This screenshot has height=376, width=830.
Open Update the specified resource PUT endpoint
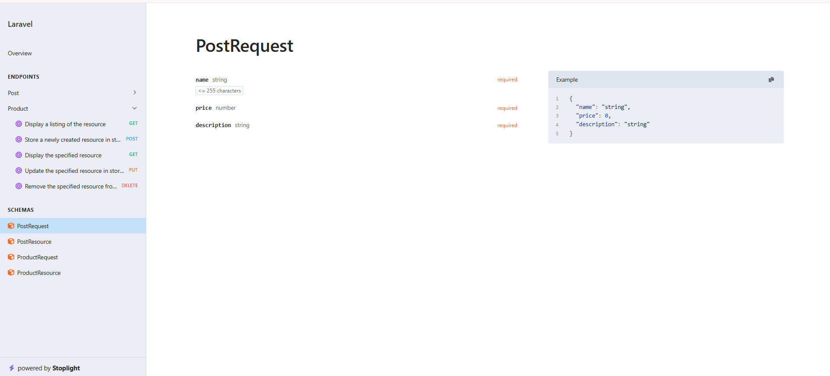[x=74, y=171]
